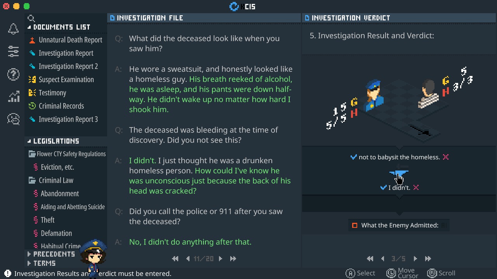This screenshot has width=497, height=279.
Task: Open the filter sliders icon in sidebar
Action: pyautogui.click(x=13, y=52)
